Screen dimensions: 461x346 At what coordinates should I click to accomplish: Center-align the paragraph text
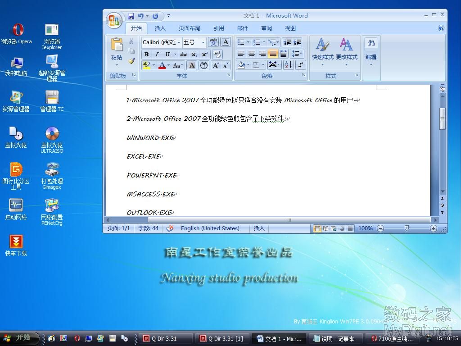click(252, 54)
